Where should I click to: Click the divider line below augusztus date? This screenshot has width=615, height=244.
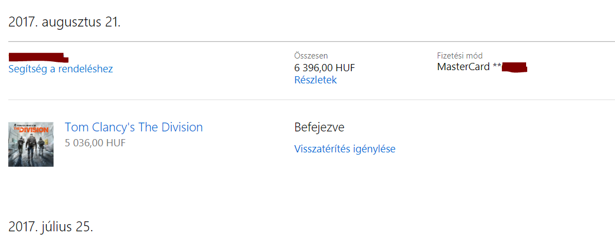[x=311, y=41]
